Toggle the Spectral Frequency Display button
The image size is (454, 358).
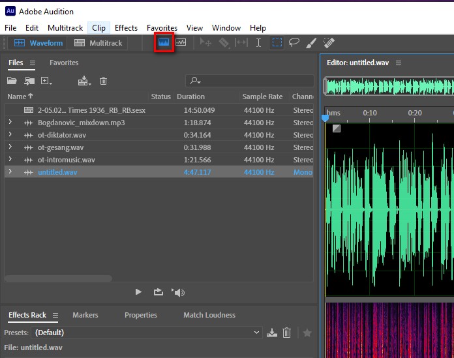pyautogui.click(x=164, y=43)
